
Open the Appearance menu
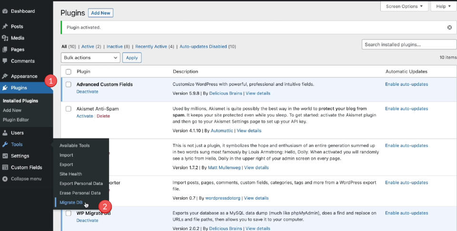pos(24,76)
